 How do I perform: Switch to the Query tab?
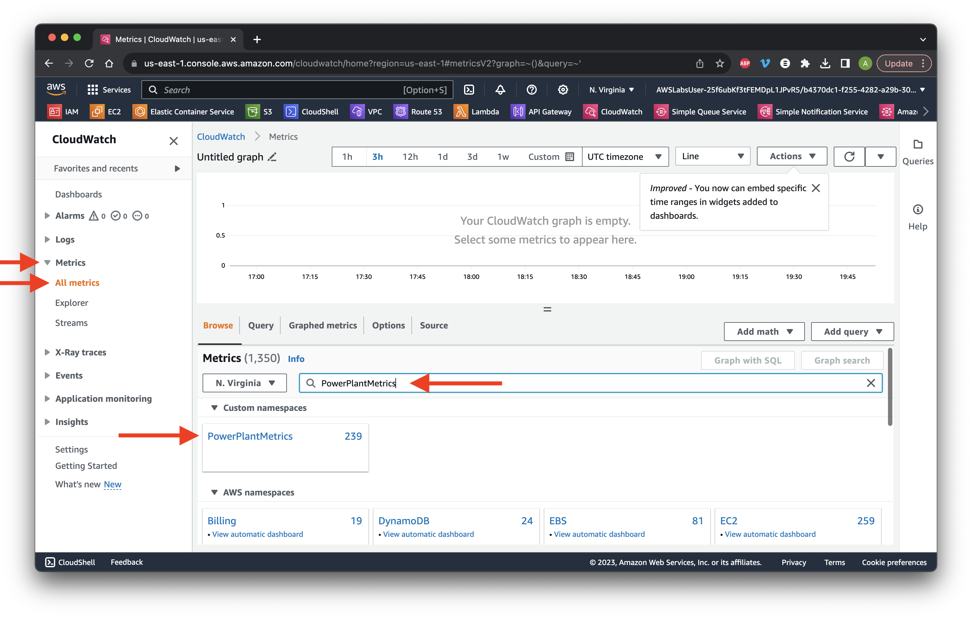(260, 325)
